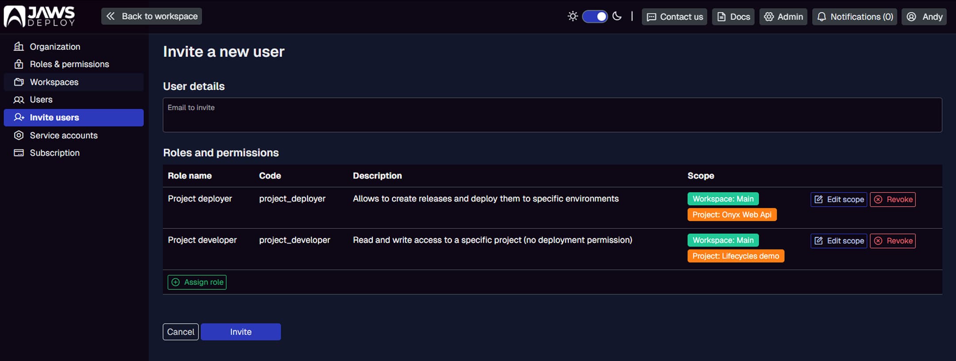Click the sun light-mode icon

coord(573,16)
